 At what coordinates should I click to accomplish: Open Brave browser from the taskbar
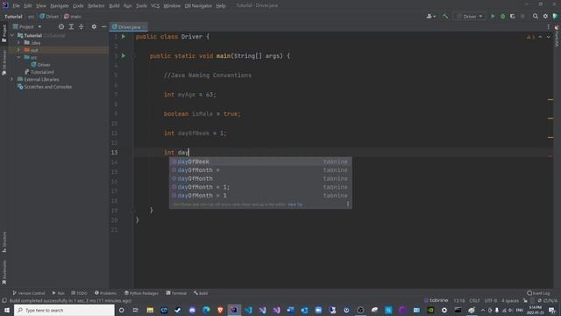[x=220, y=310]
